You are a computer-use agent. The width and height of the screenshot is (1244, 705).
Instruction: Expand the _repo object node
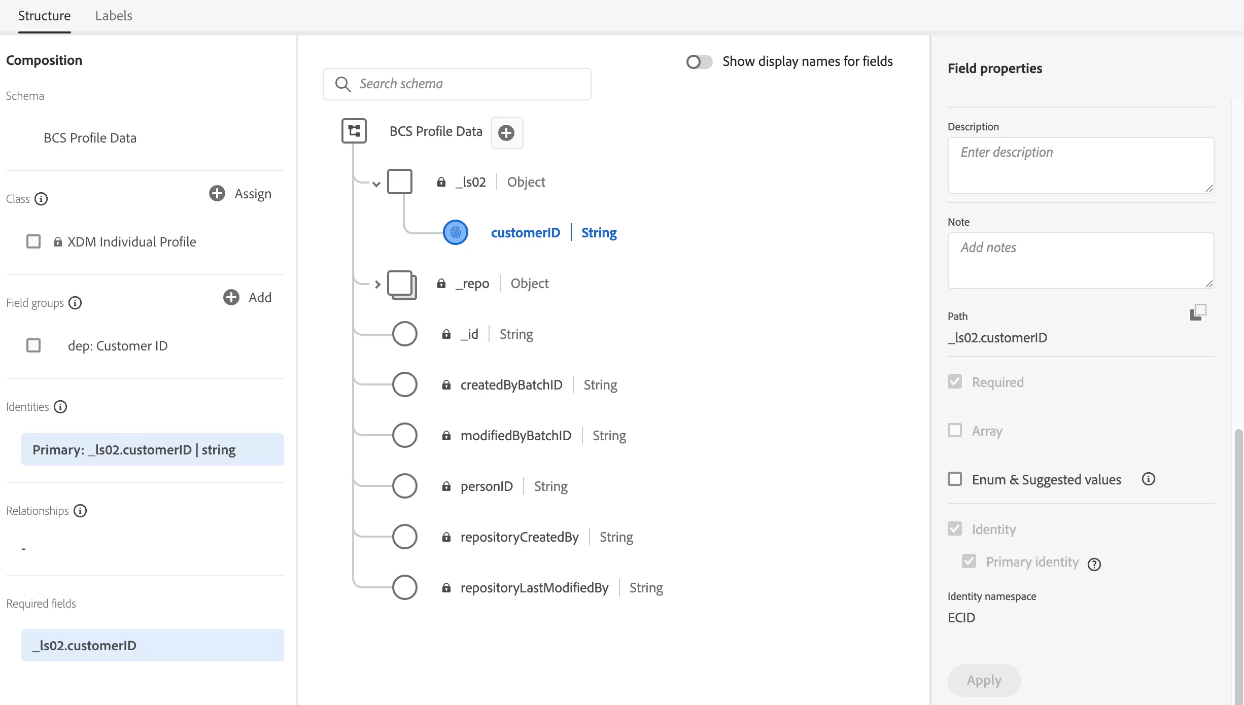click(377, 284)
